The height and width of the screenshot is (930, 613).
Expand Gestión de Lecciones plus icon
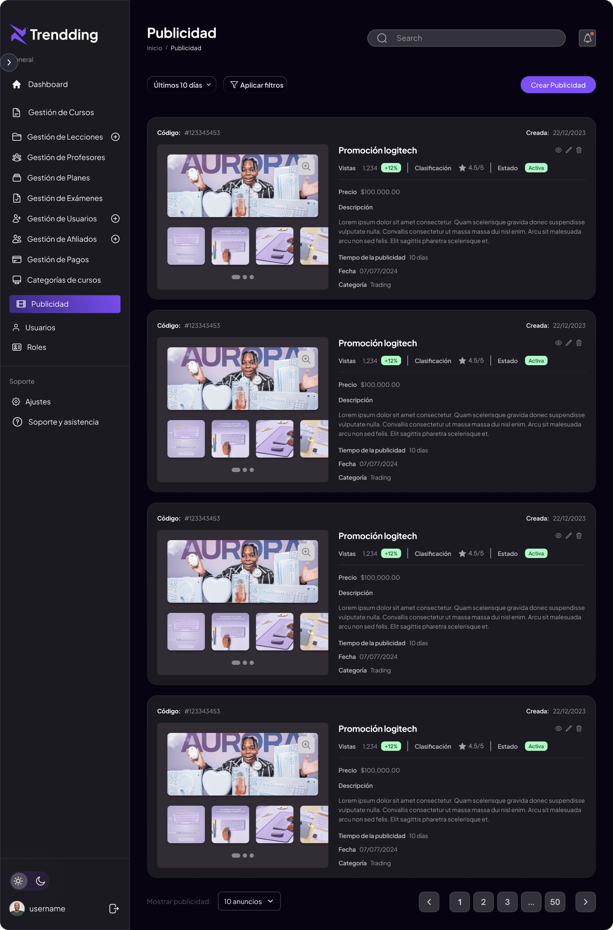click(115, 137)
